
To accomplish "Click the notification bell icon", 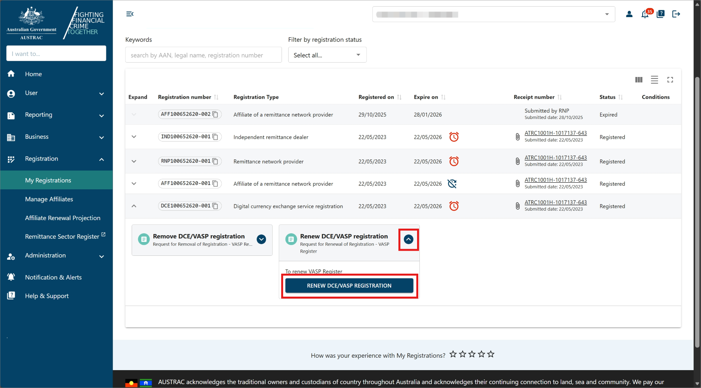I will (645, 14).
